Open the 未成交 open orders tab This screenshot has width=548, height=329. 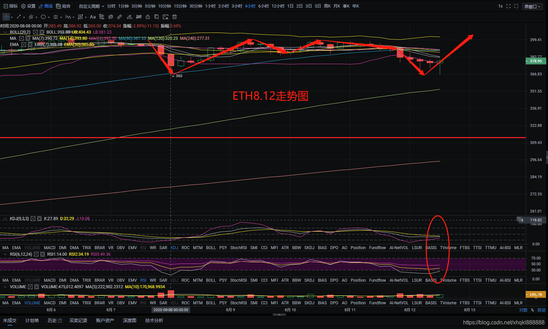pos(10,320)
